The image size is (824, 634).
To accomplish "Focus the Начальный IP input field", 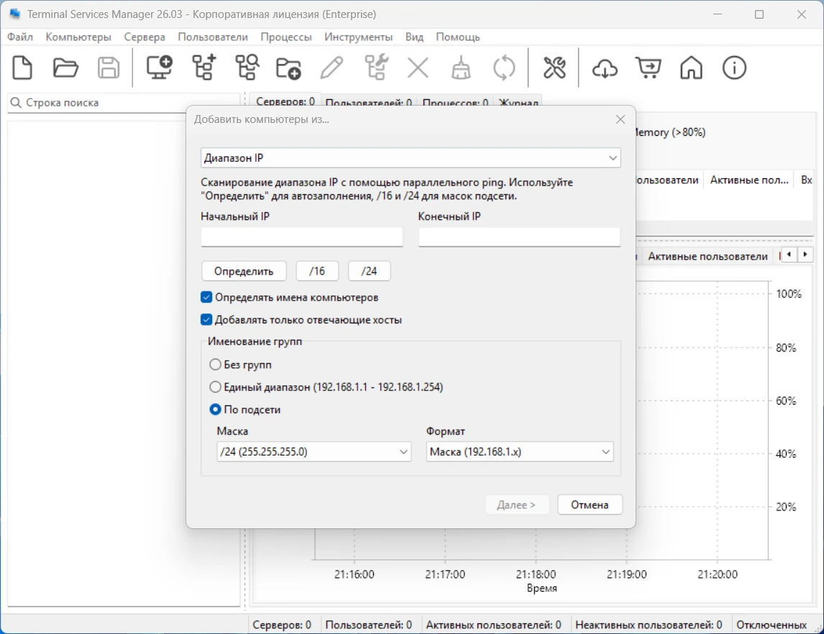I will tap(302, 237).
